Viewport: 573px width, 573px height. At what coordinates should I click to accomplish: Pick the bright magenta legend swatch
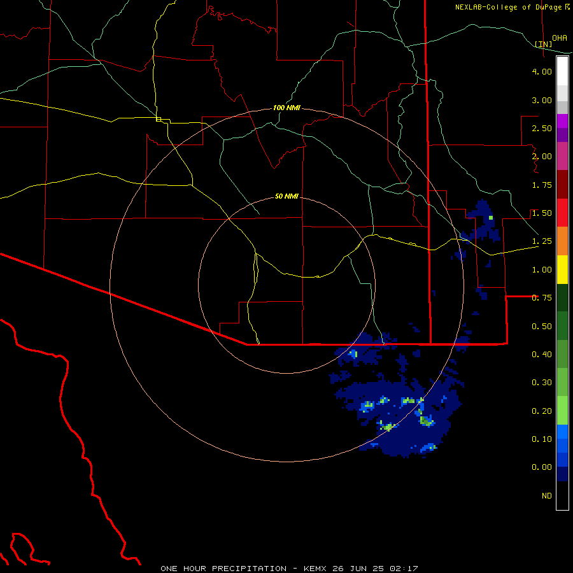(x=562, y=121)
